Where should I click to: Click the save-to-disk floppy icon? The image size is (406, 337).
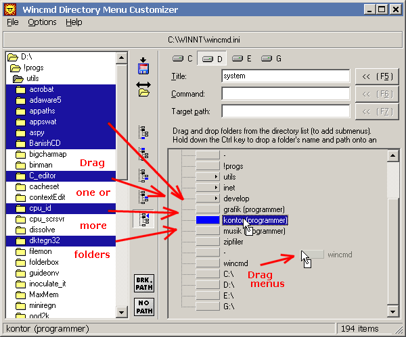[143, 66]
